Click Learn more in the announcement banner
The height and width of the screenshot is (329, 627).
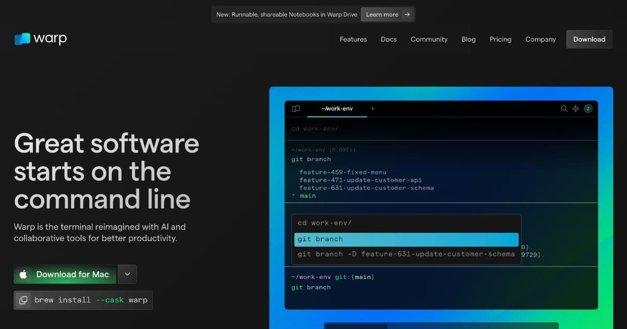(388, 15)
